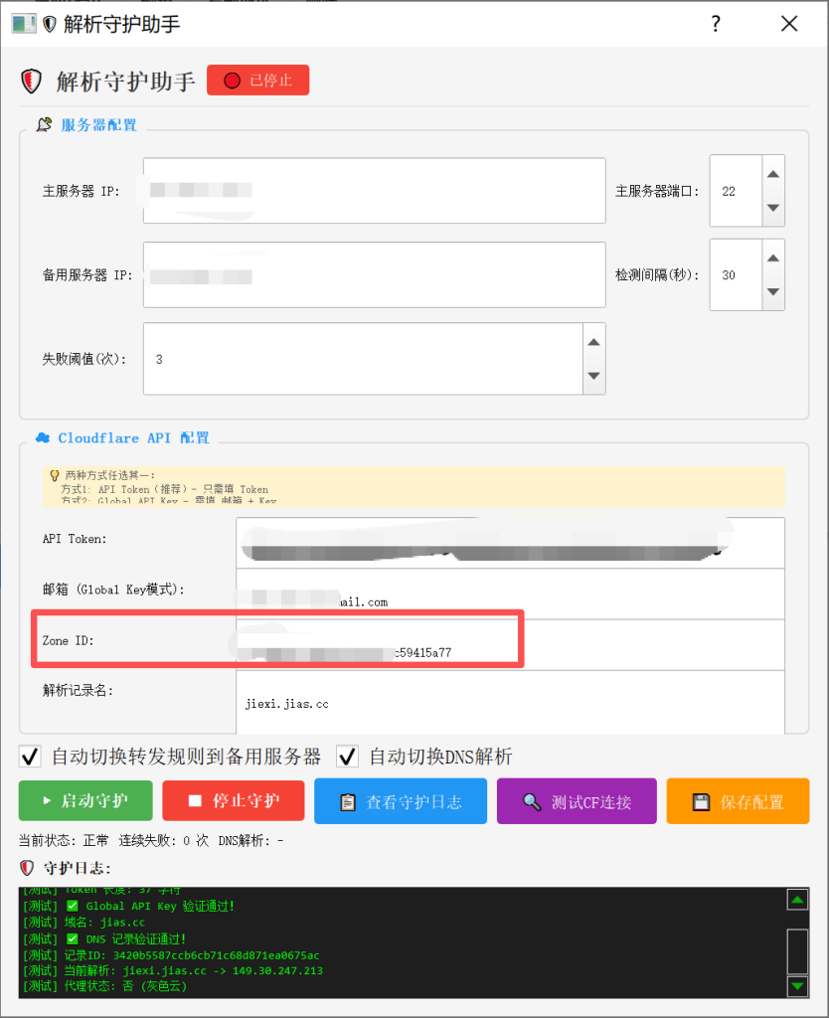Toggle 自动切换DNS解析 checkbox
This screenshot has height=1018, width=829.
(347, 757)
